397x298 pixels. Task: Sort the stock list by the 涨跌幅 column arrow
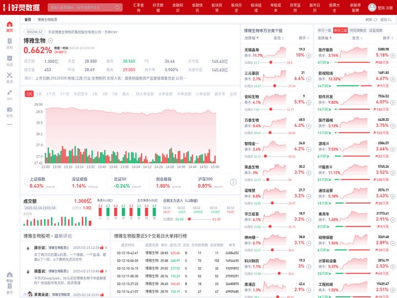[x=257, y=38]
